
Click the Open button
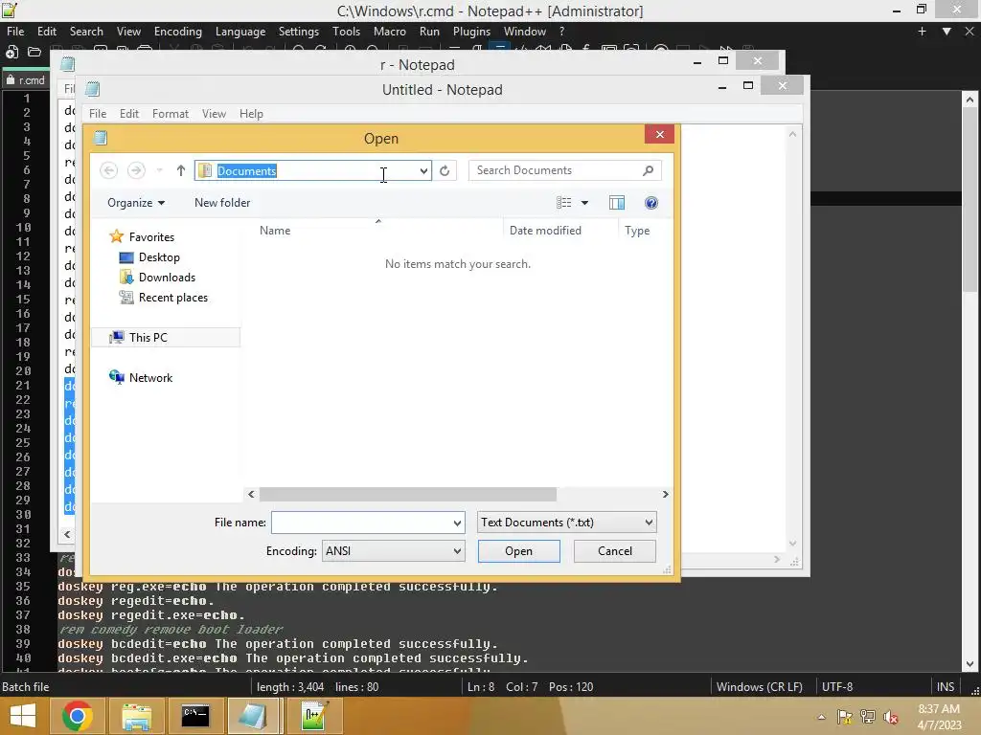tap(518, 551)
